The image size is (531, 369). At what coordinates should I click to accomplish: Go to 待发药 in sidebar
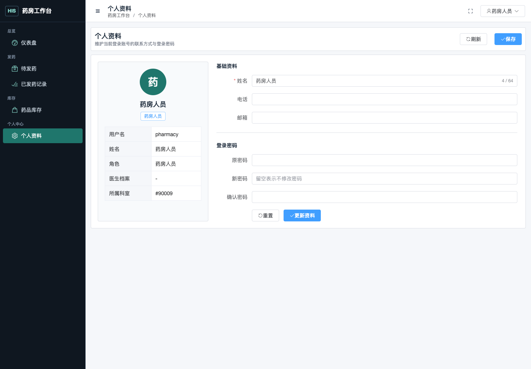click(43, 69)
